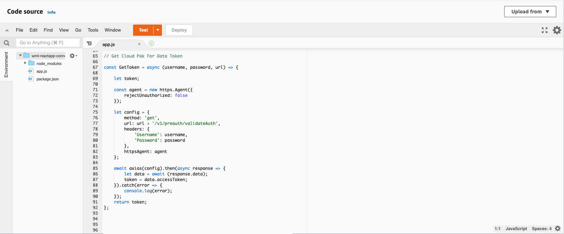Open the Environment side panel

click(6, 65)
